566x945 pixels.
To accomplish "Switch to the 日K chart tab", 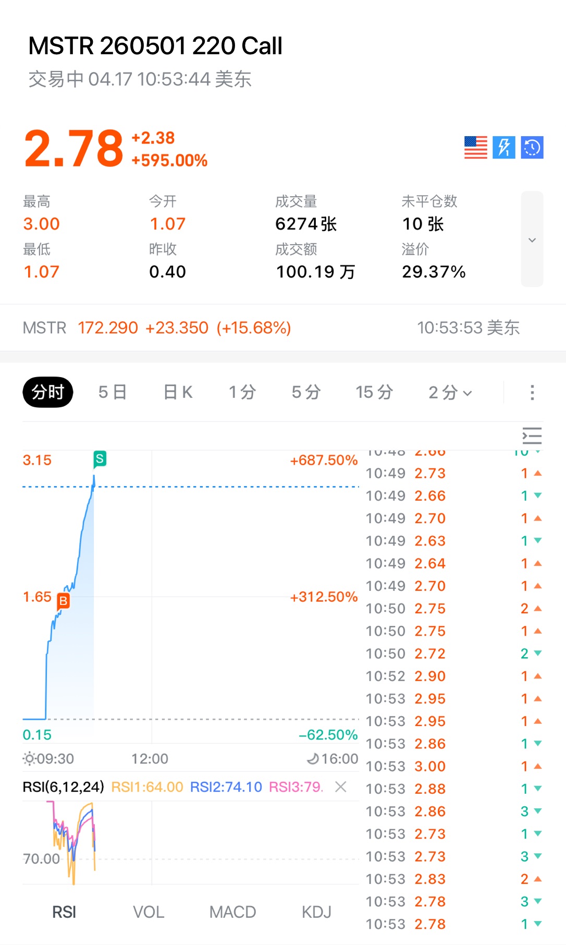I will (x=178, y=392).
